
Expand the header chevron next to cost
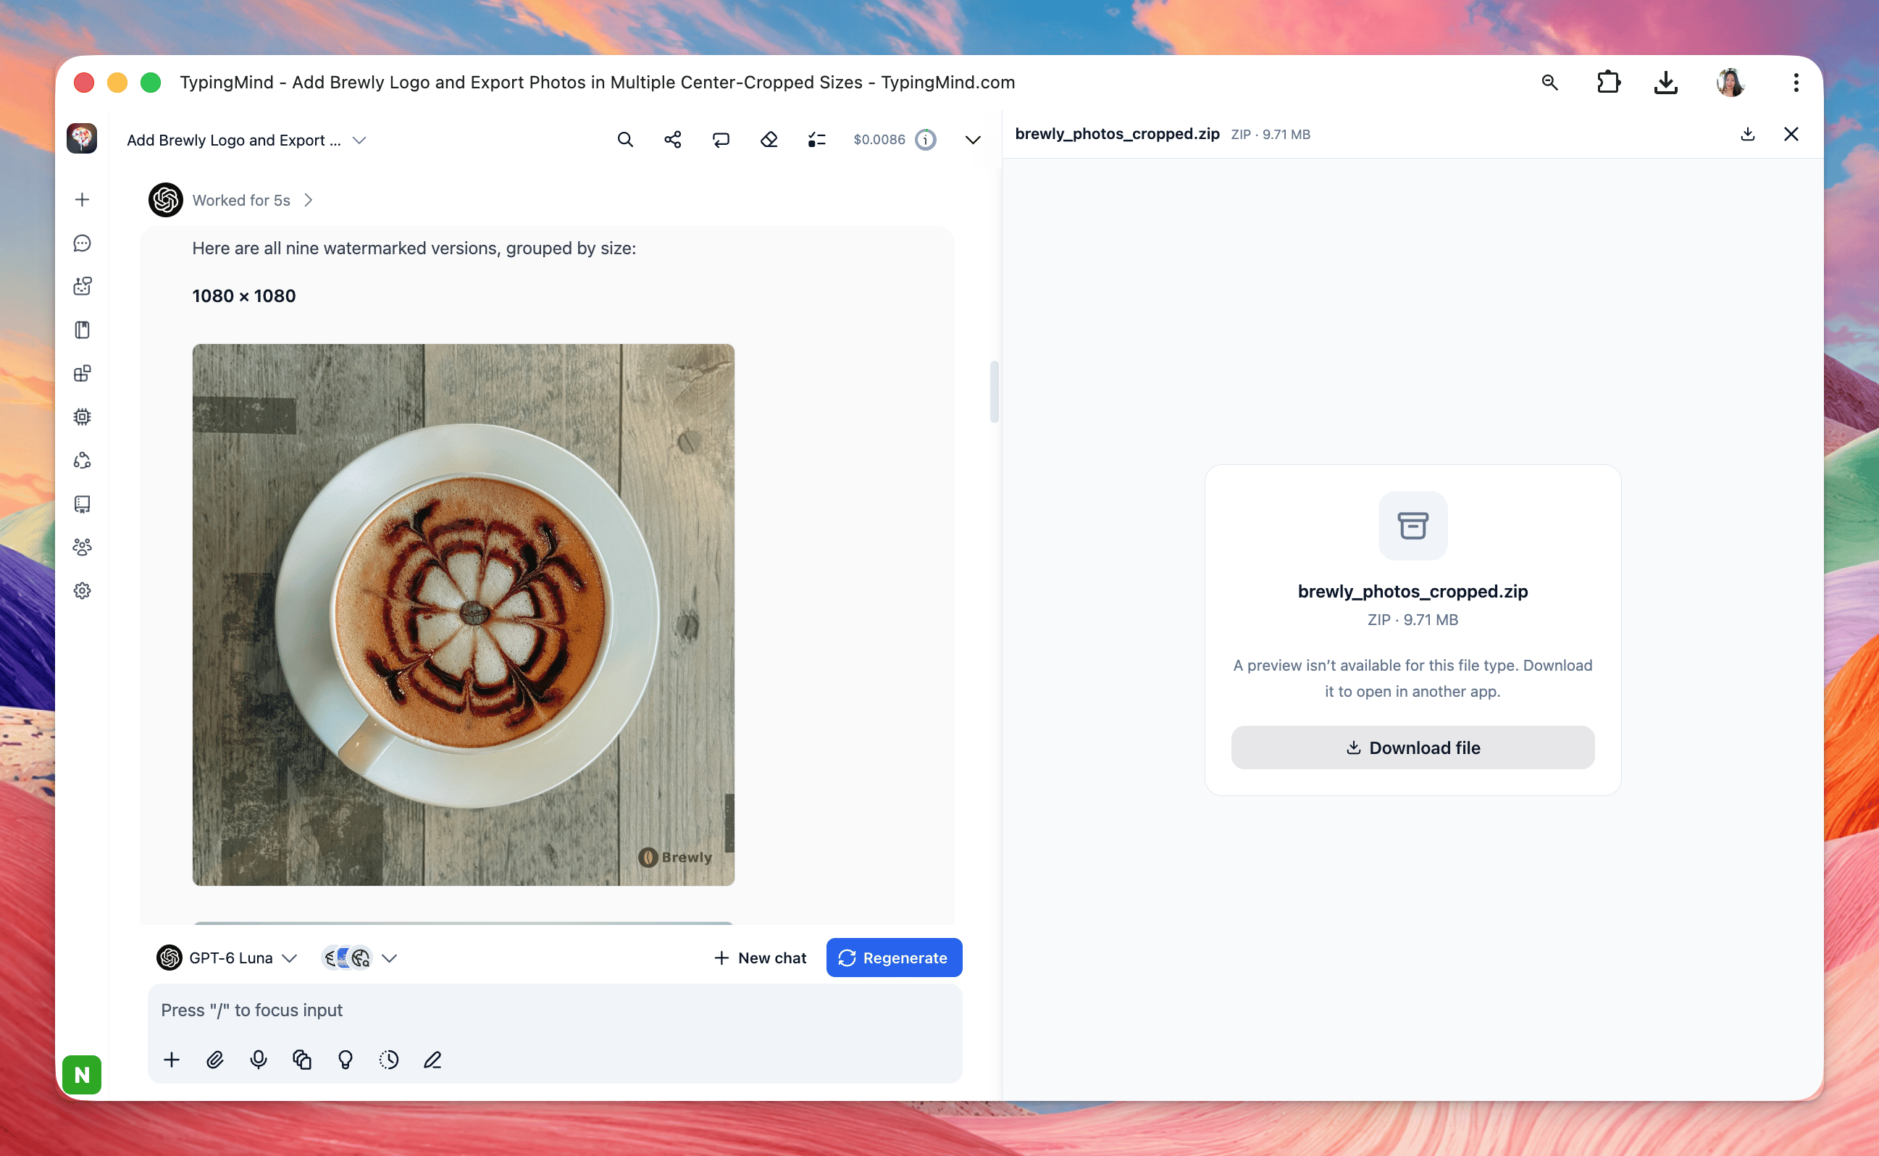point(972,140)
